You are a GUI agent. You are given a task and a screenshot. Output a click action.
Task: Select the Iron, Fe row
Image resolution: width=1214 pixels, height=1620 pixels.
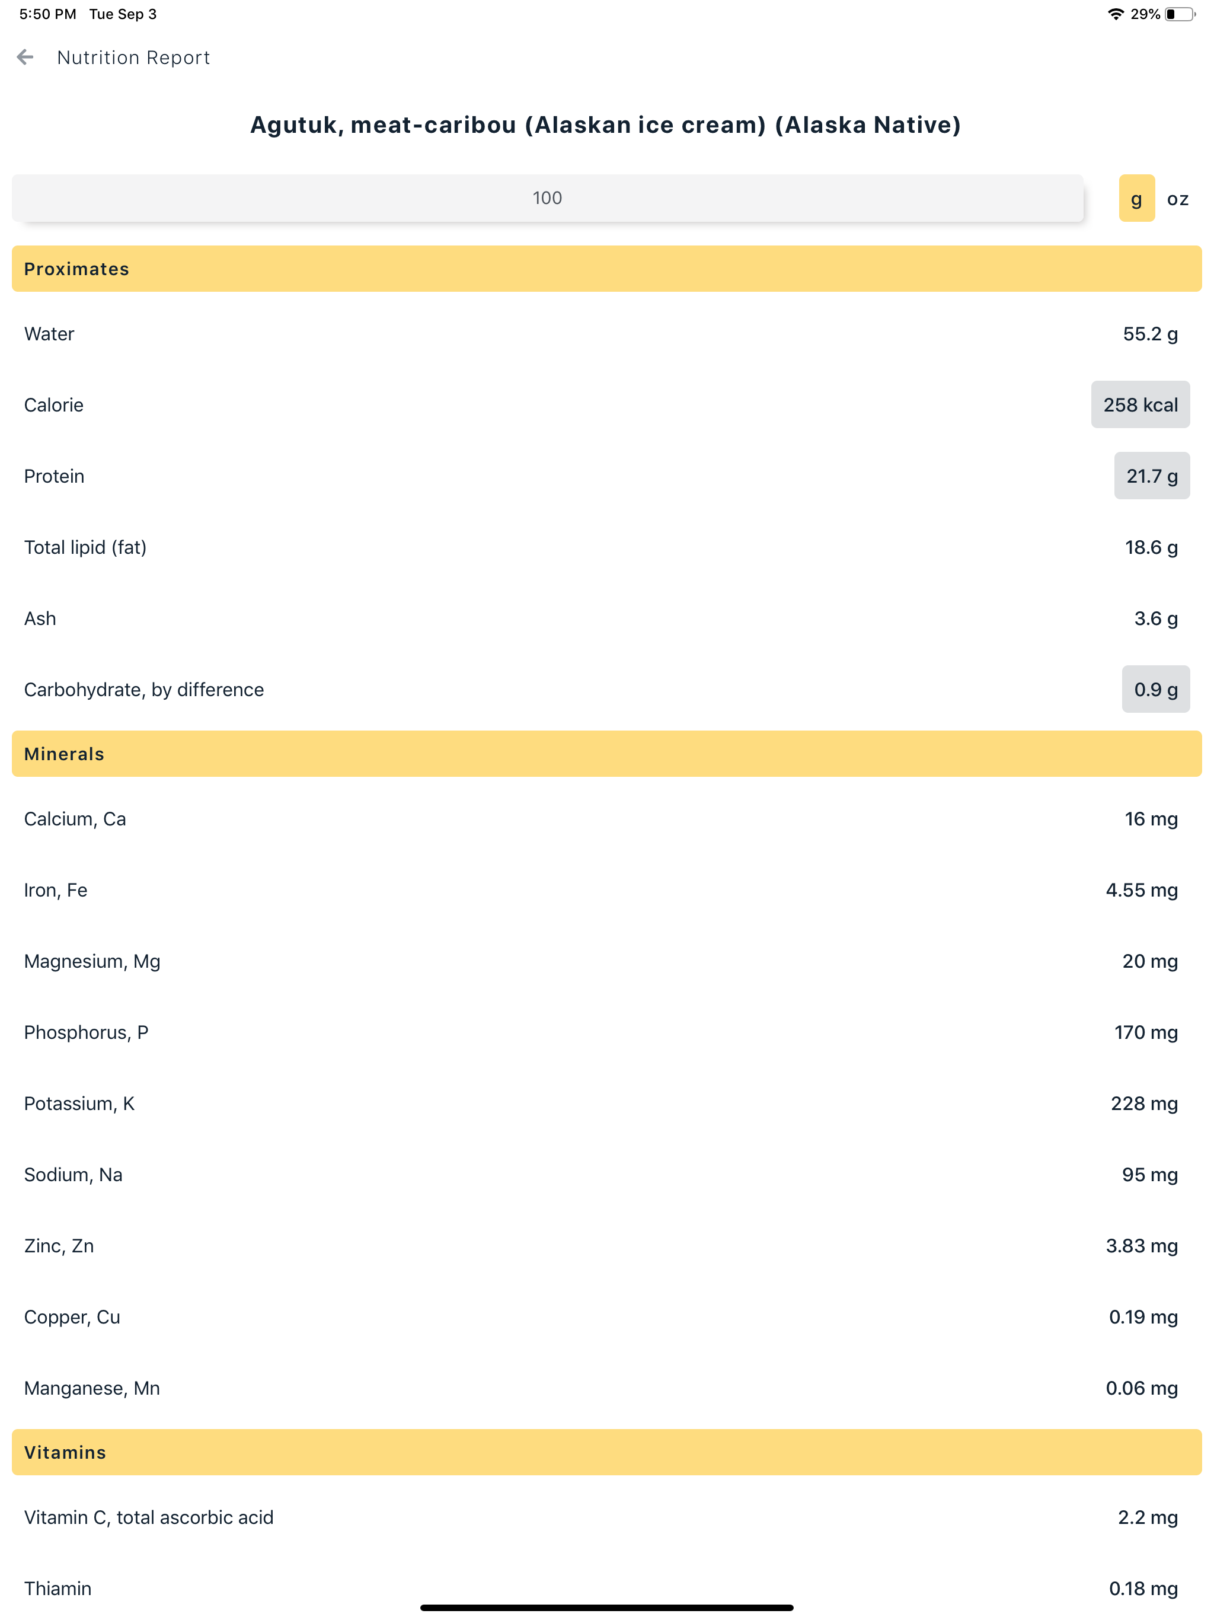606,890
